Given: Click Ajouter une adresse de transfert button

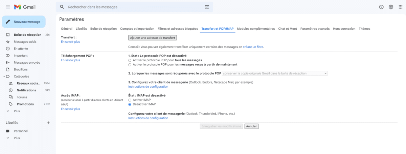Looking at the screenshot, I should (153, 38).
